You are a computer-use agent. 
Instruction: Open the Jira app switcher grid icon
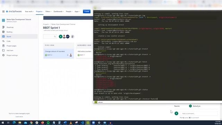coord(3,11)
